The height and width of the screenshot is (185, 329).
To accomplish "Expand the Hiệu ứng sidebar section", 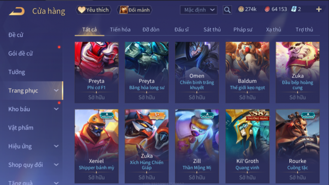I will point(56,146).
